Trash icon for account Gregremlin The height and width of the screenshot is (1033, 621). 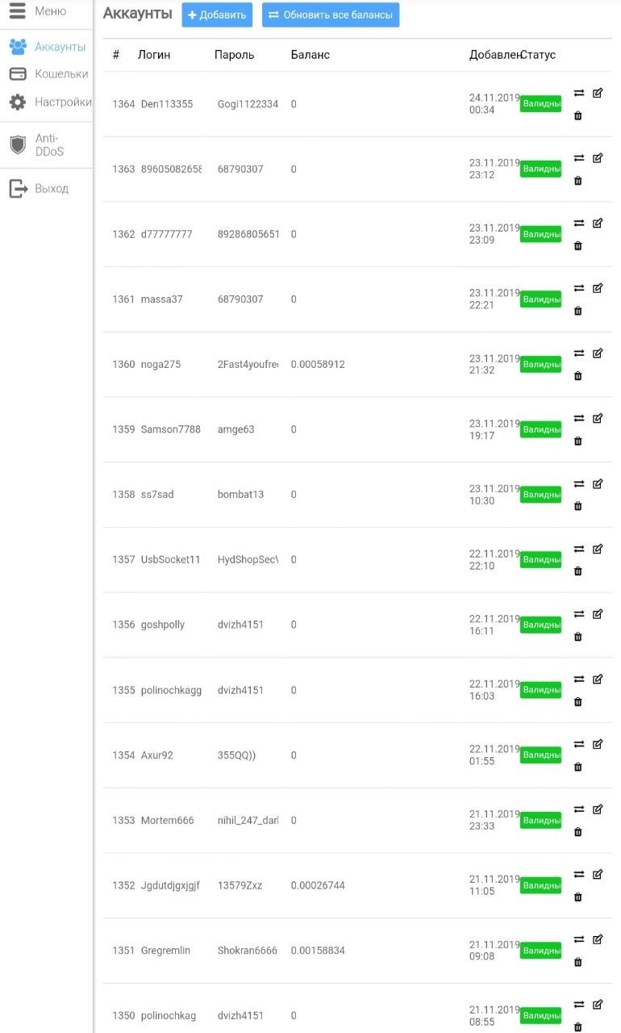tap(577, 962)
